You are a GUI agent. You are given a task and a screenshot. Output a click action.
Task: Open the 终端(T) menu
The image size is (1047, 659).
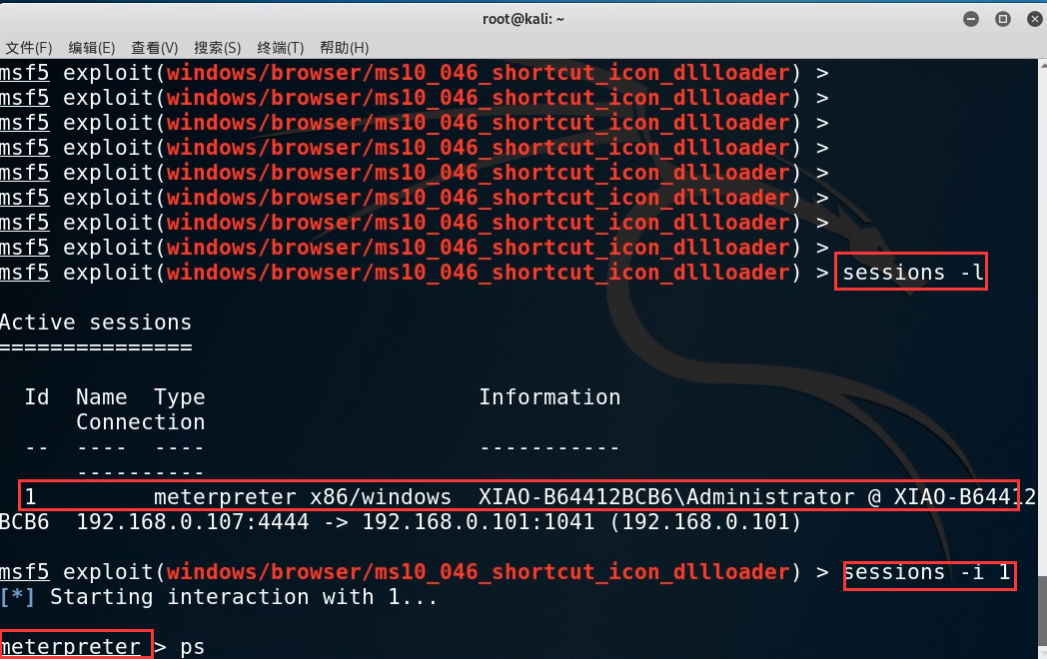pyautogui.click(x=281, y=47)
